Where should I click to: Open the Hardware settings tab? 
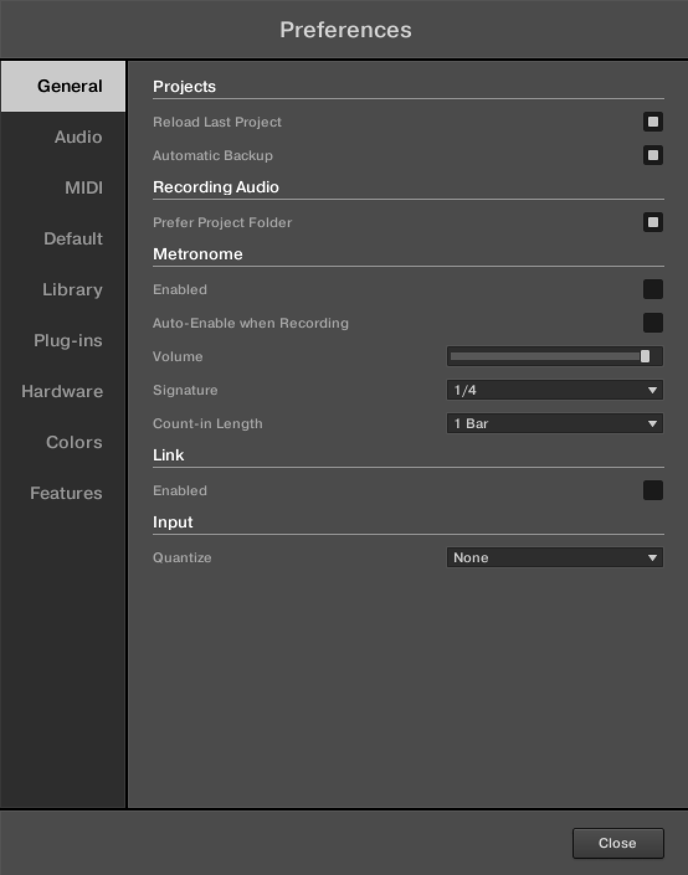coord(62,392)
